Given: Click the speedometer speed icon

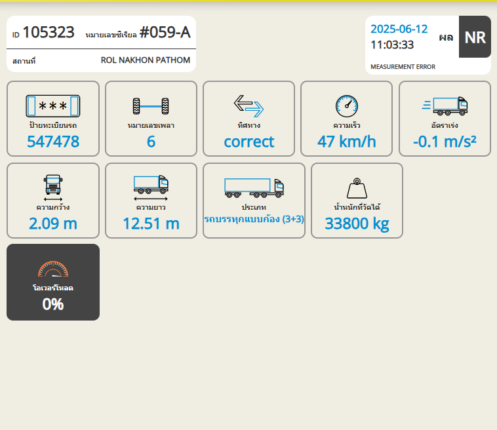Looking at the screenshot, I should click(x=346, y=105).
